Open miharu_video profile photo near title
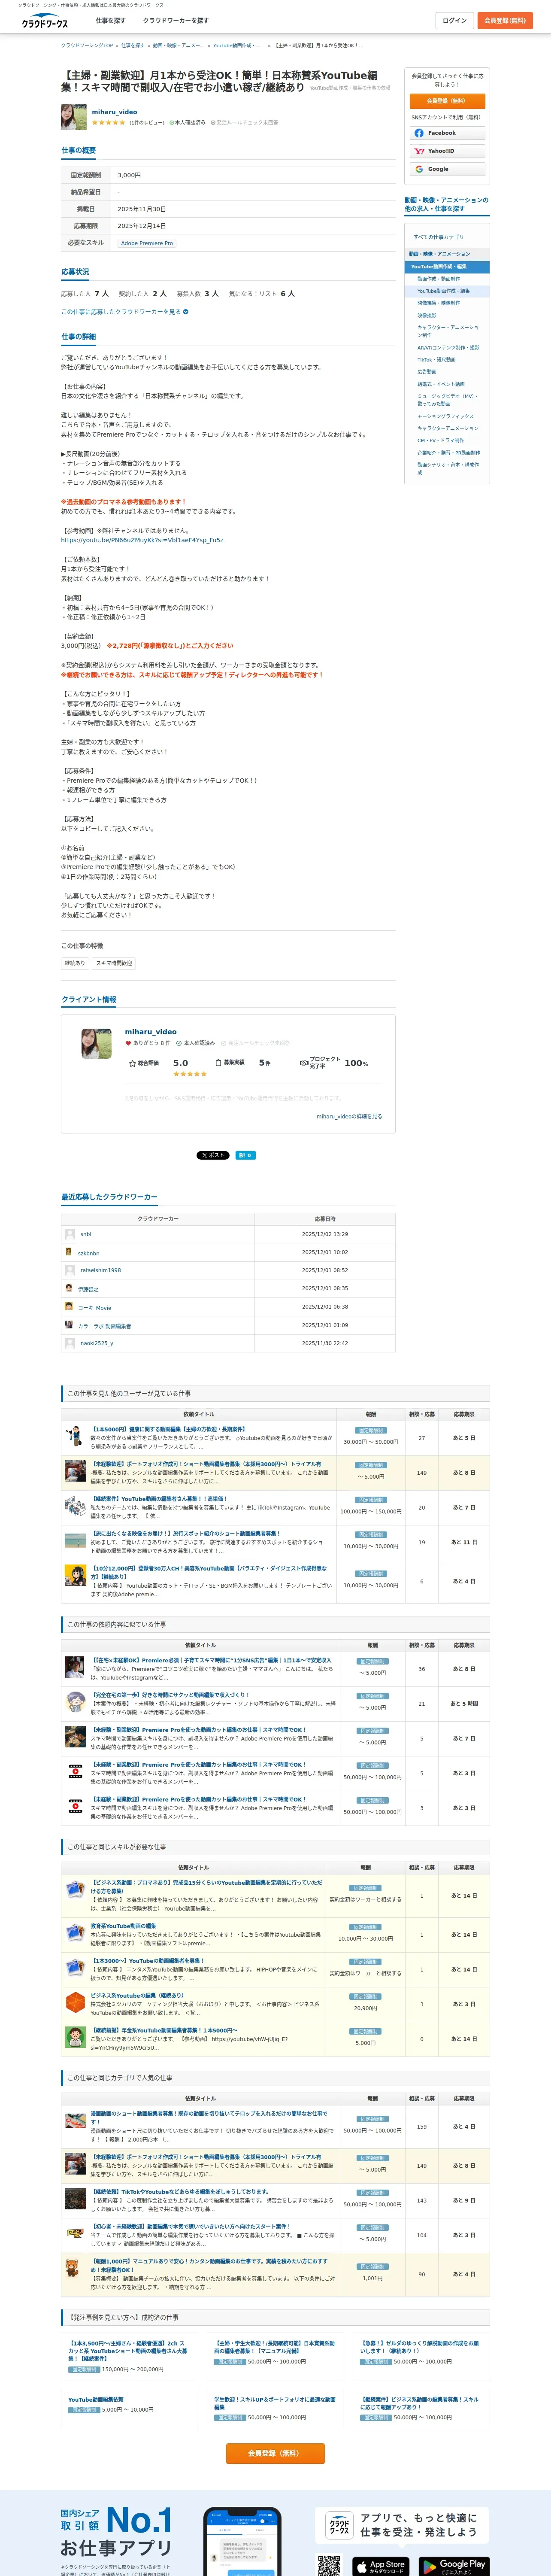Viewport: 551px width, 2576px height. (74, 117)
